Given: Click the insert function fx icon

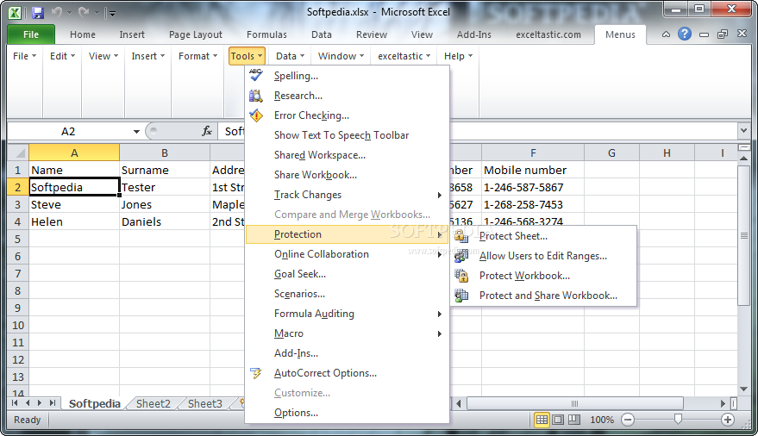Looking at the screenshot, I should pos(207,131).
